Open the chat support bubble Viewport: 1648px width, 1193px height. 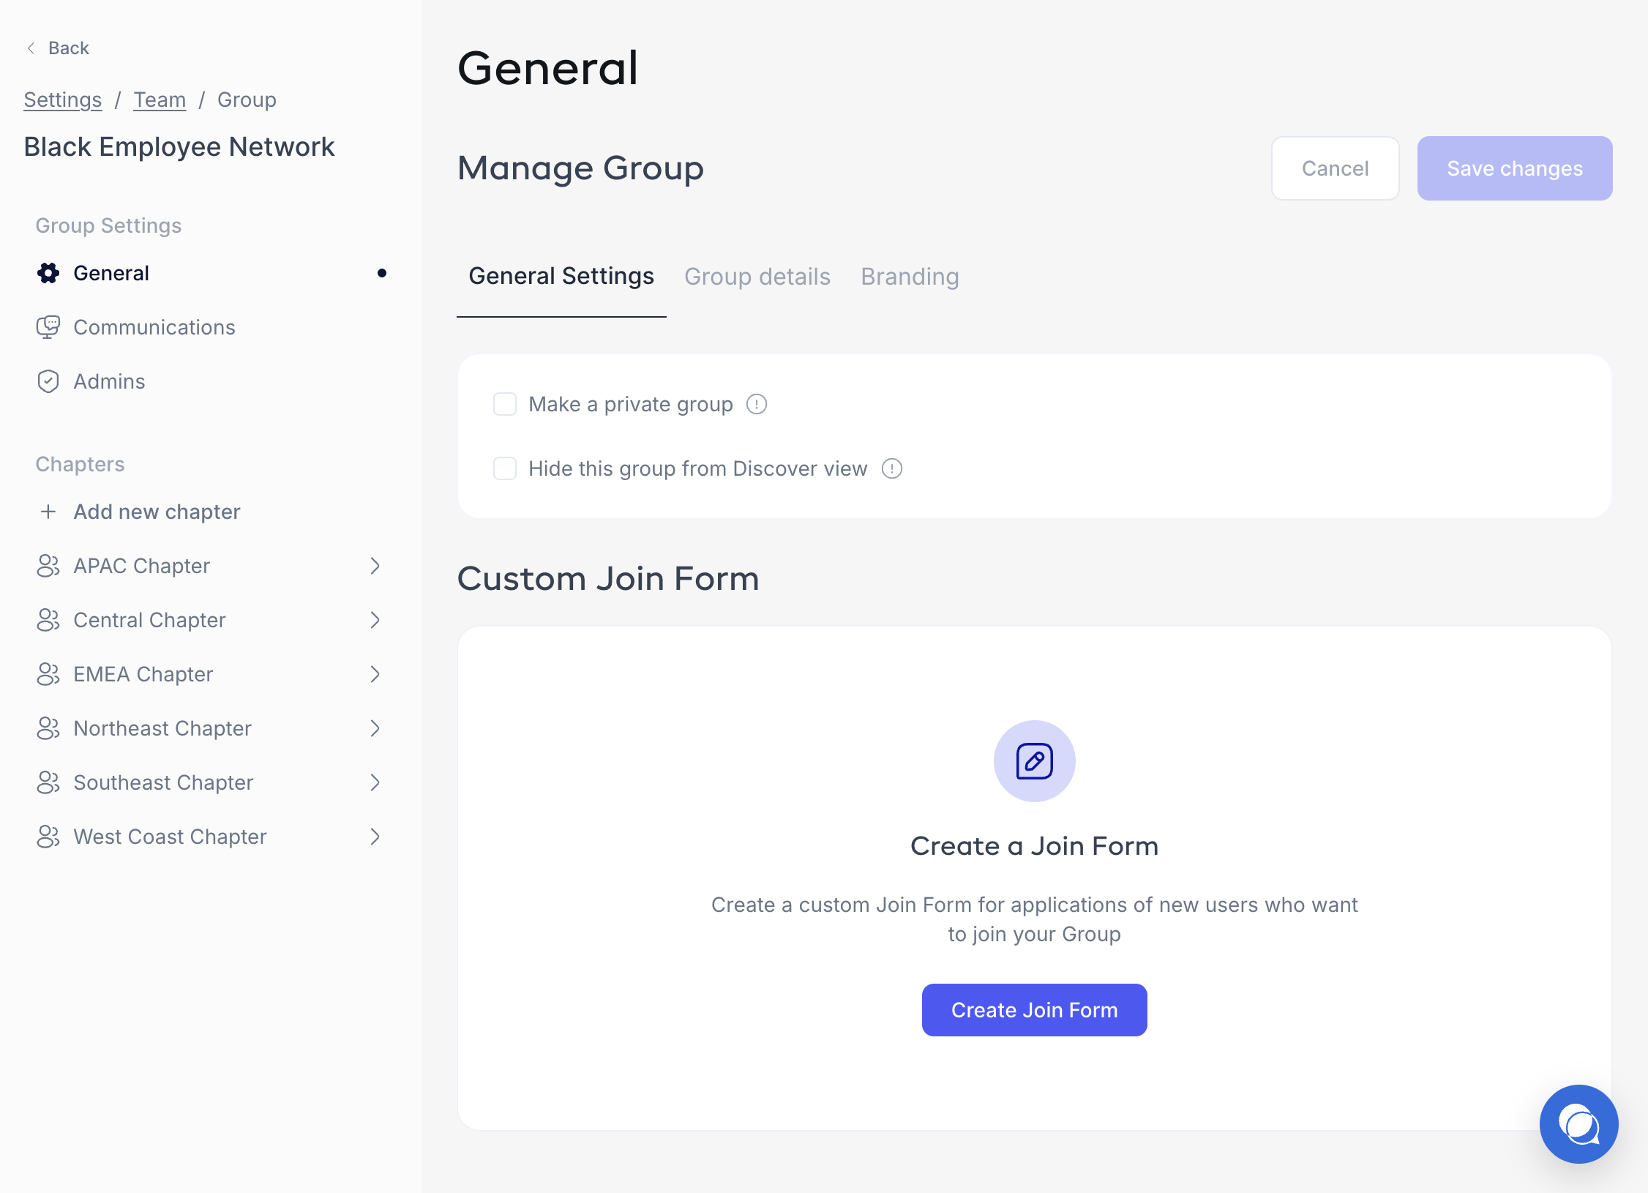pyautogui.click(x=1578, y=1124)
